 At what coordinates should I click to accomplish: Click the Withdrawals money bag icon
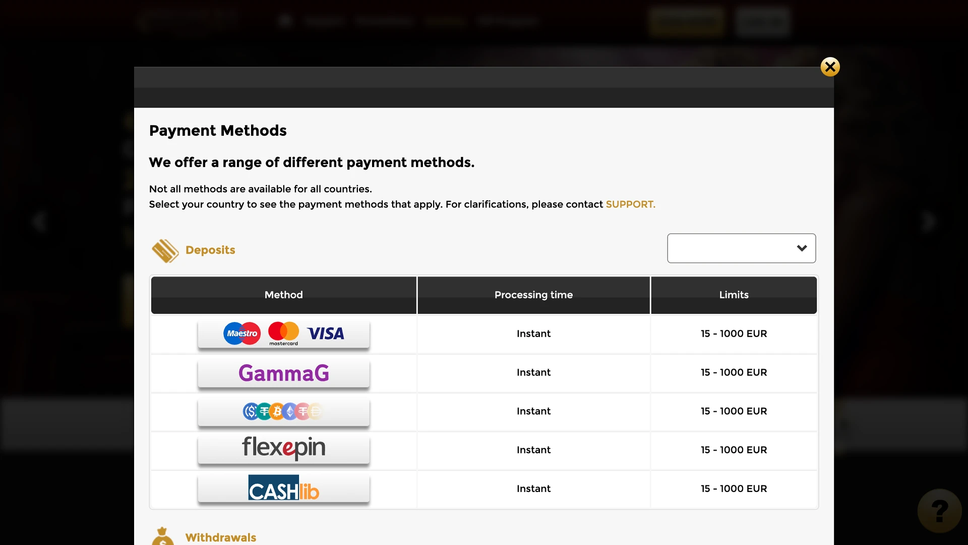click(162, 537)
